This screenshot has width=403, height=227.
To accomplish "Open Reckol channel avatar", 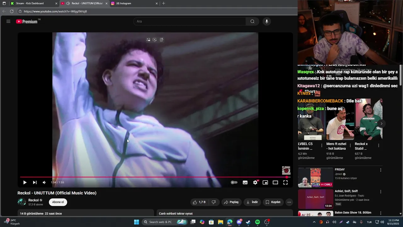I will pos(22,202).
